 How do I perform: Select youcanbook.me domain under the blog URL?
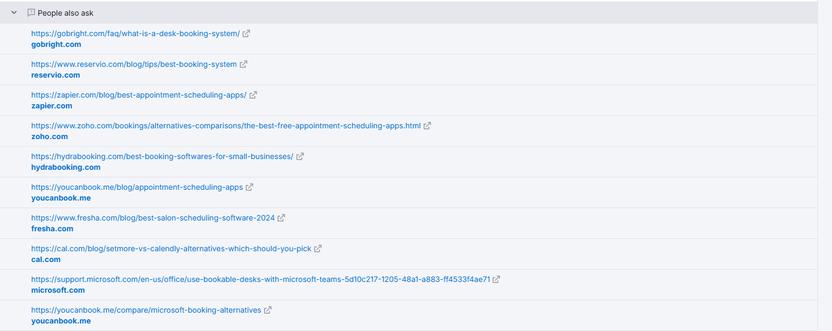(x=61, y=198)
